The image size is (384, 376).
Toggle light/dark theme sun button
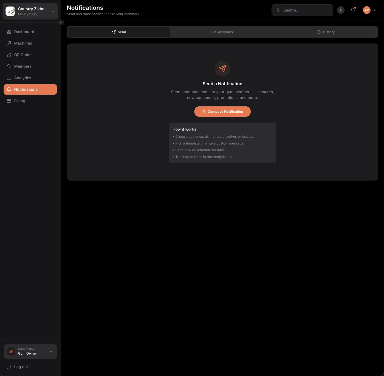pyautogui.click(x=341, y=10)
